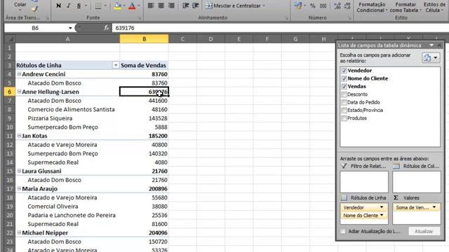Toggle bold (N) formatting
Screen dimensions: 449x252
[59, 6]
